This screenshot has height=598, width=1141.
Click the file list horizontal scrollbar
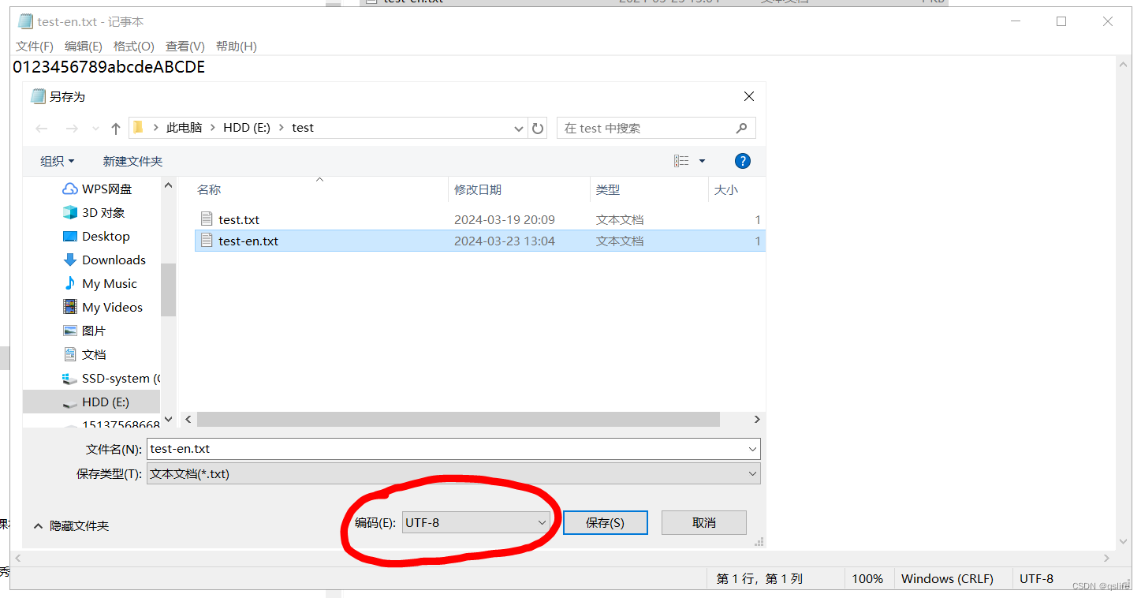(458, 419)
